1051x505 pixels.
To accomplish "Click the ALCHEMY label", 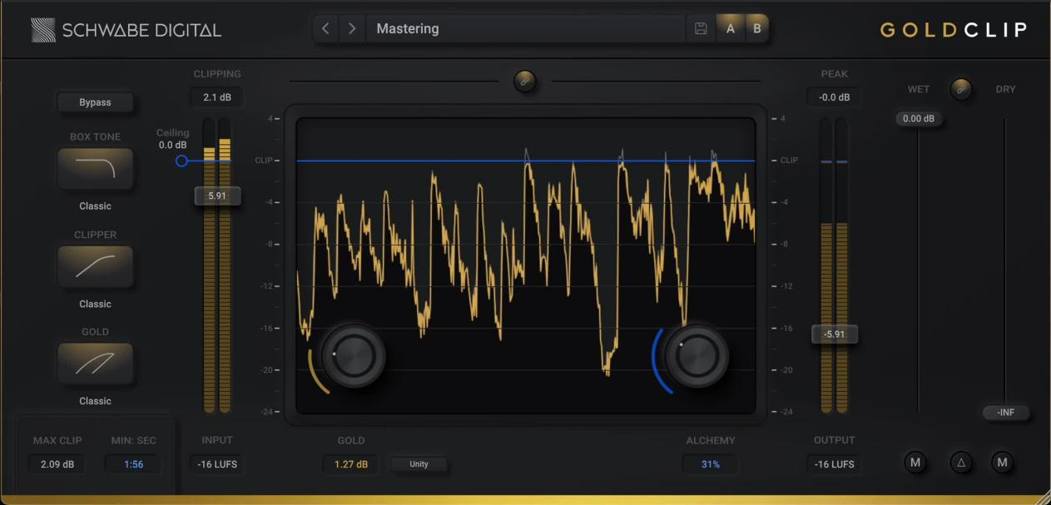I will point(711,441).
